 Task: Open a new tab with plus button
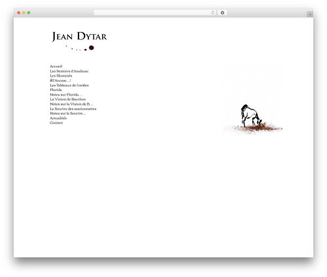[310, 14]
